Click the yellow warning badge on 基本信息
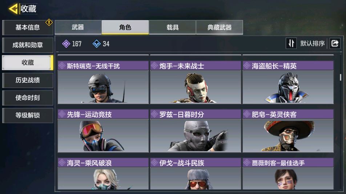346x194 pixels. click(49, 22)
